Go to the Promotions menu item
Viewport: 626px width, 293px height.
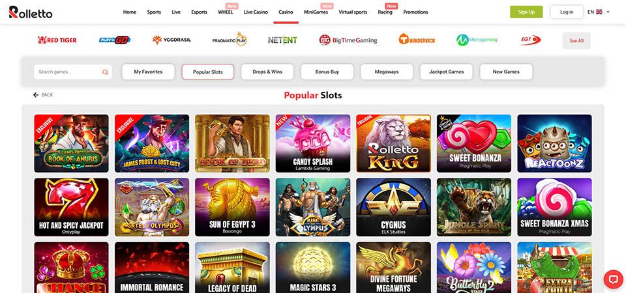pos(415,12)
